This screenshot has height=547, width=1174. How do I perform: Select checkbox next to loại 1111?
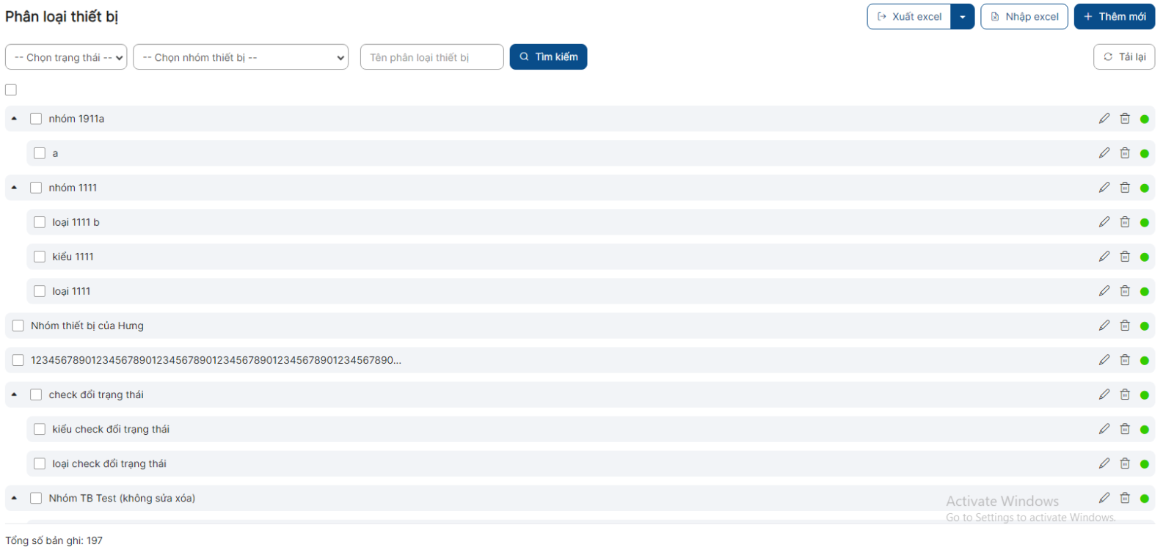40,291
